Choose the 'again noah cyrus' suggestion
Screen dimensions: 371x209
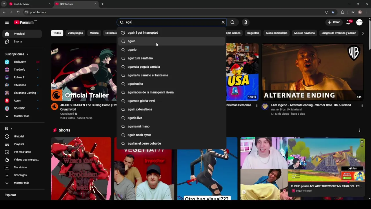coord(171,135)
